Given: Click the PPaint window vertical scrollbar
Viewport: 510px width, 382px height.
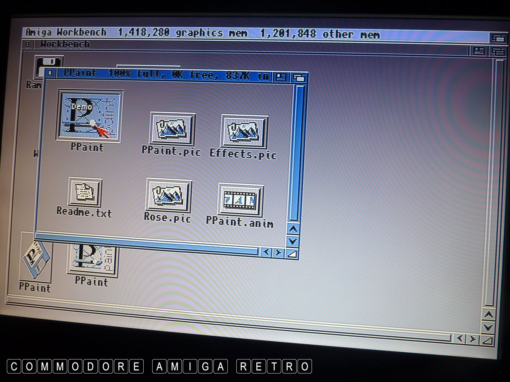Looking at the screenshot, I should tap(299, 153).
